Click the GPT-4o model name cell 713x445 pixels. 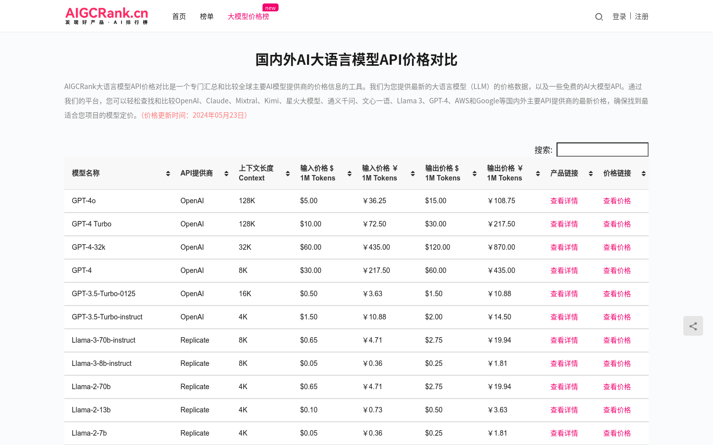click(x=84, y=201)
